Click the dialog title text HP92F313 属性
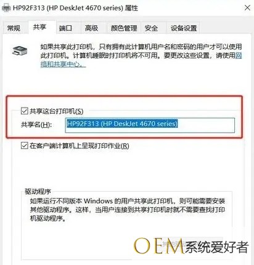The height and width of the screenshot is (265, 254). click(x=75, y=8)
